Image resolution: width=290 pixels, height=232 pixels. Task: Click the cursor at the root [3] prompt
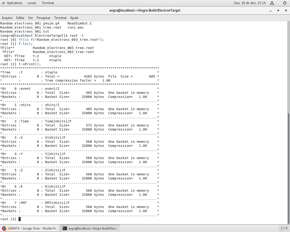pos(19,219)
